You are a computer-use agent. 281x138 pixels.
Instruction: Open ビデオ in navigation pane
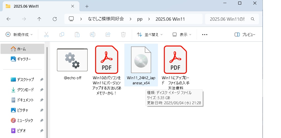pos(22,131)
